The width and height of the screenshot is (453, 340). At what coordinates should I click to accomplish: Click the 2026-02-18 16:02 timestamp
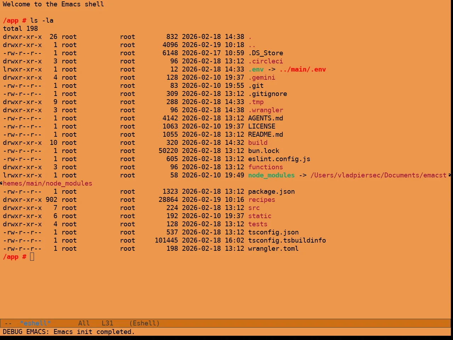(213, 240)
